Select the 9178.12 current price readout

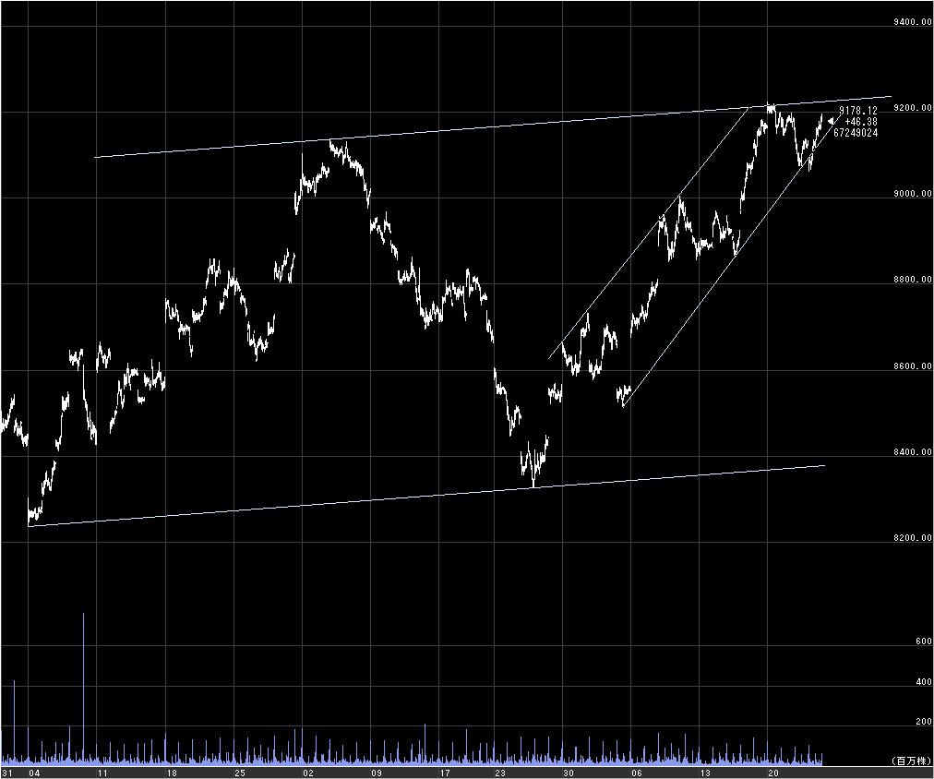tap(857, 111)
